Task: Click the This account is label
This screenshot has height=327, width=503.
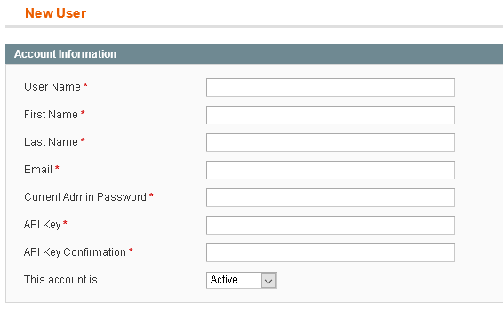Action: coord(60,280)
